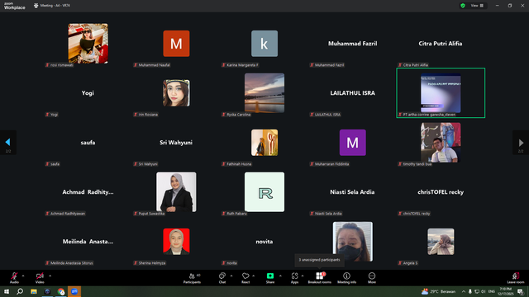
Task: Expand video options arrow beside Video
Action: click(50, 276)
